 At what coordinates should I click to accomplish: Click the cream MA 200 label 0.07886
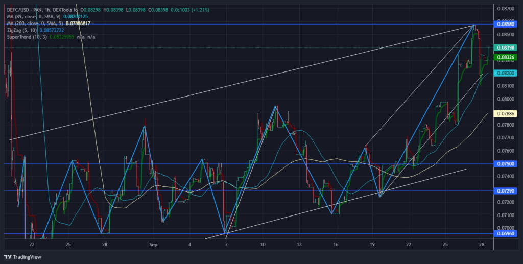(505, 114)
